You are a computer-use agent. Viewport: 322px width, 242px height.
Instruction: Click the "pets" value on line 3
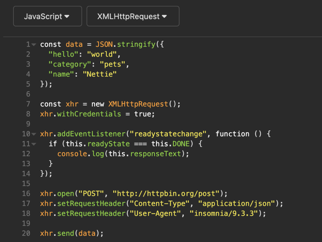(x=113, y=64)
